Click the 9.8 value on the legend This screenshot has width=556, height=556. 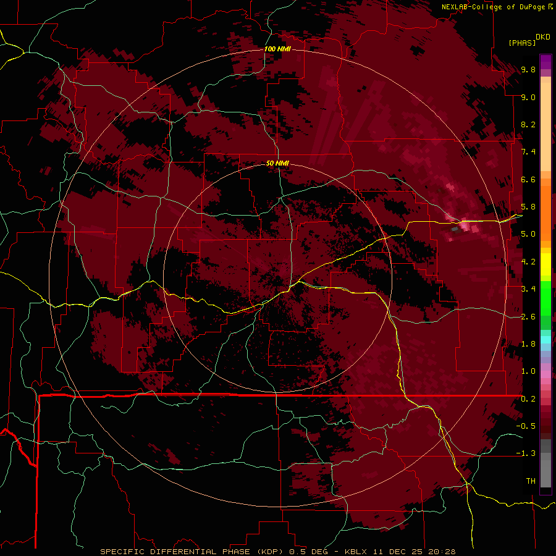528,69
